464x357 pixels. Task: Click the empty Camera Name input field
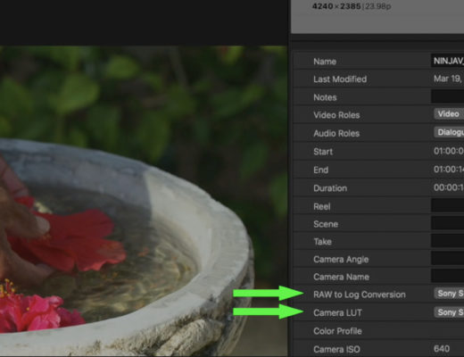click(448, 276)
